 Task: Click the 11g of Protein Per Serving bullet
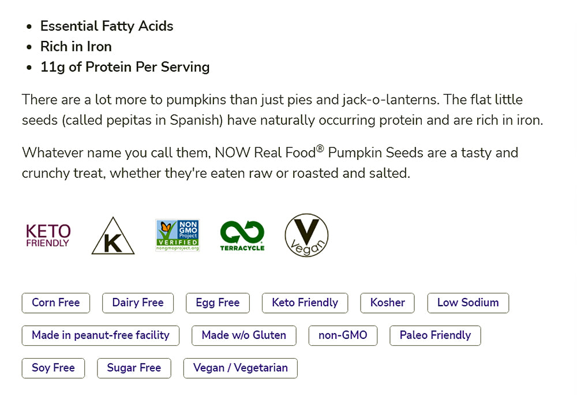pyautogui.click(x=125, y=67)
